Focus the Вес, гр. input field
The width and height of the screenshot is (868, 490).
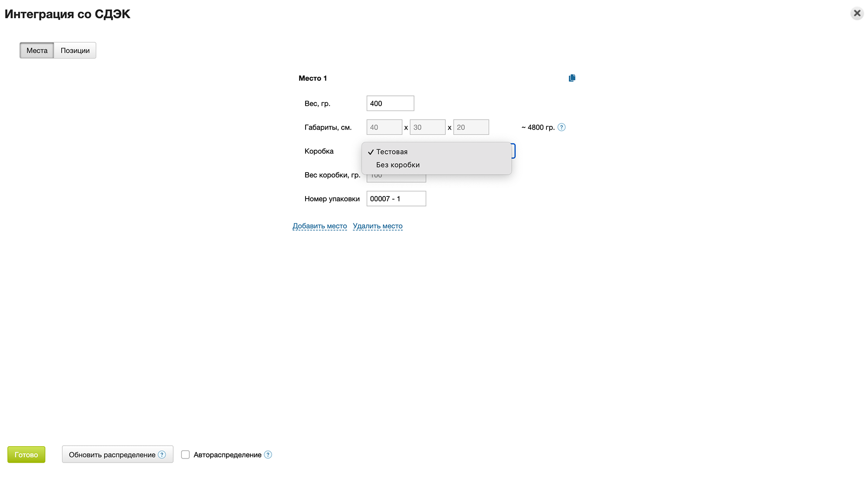[x=390, y=103]
